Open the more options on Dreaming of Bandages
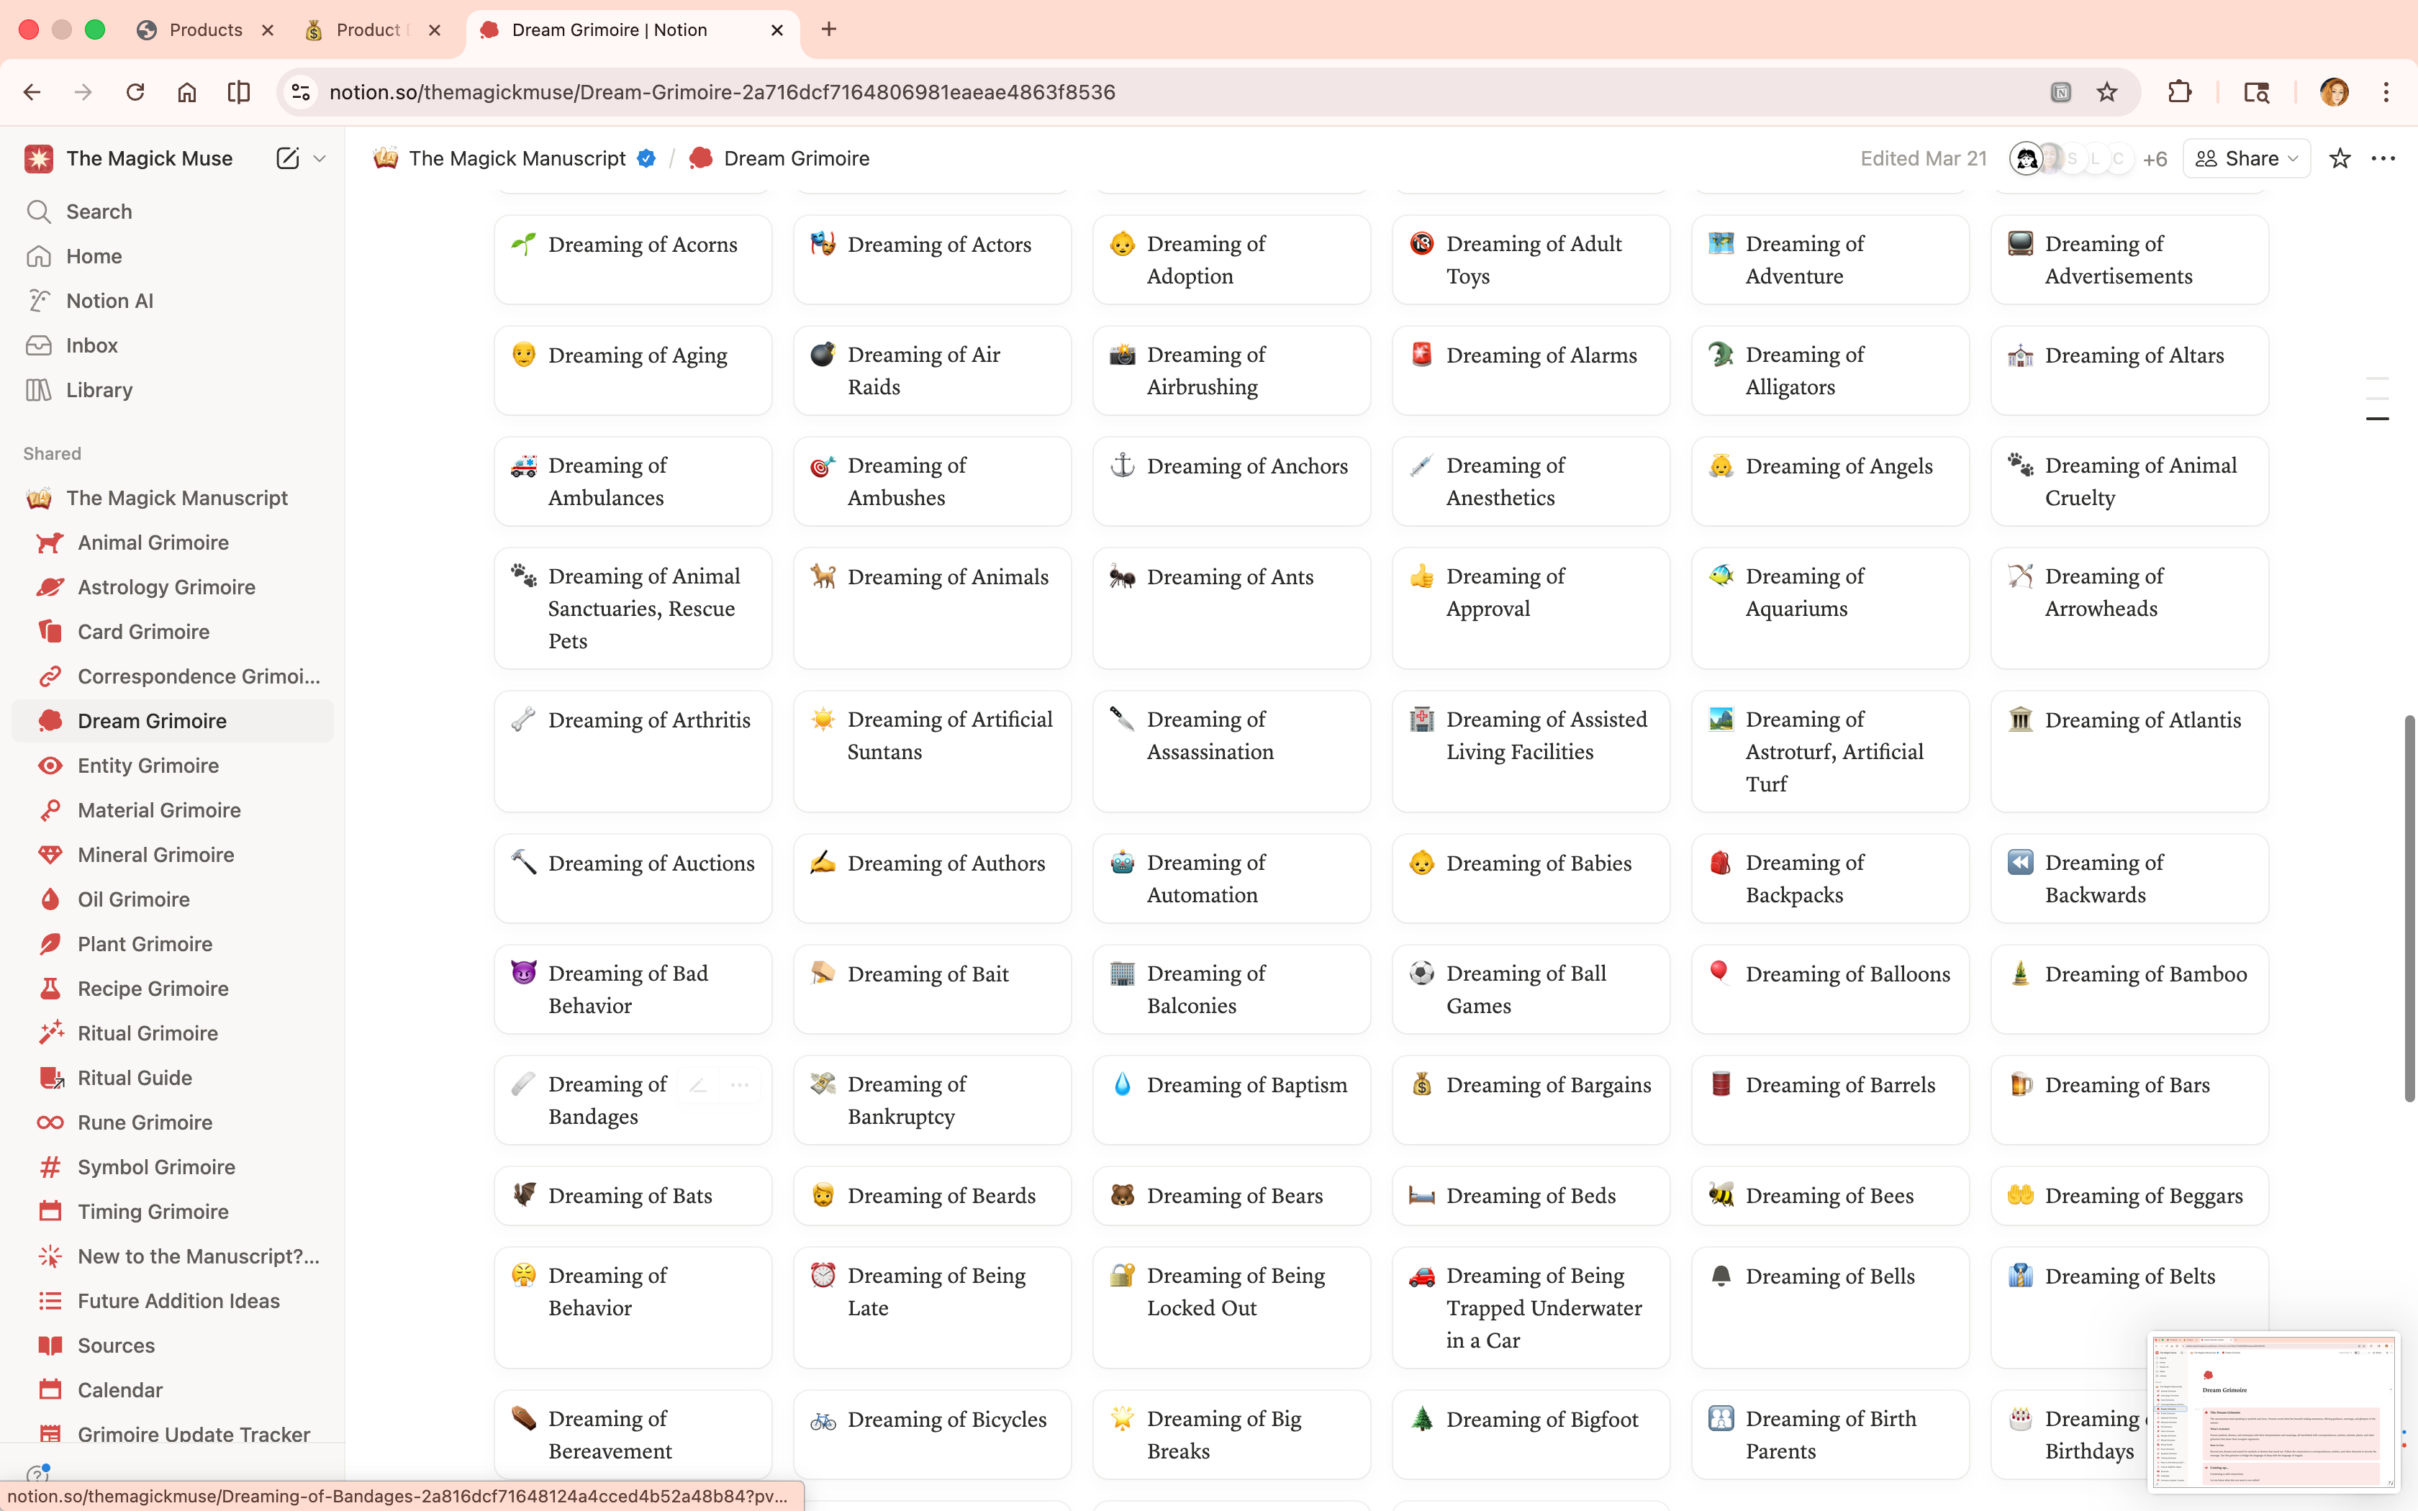Viewport: 2418px width, 1511px height. [739, 1084]
